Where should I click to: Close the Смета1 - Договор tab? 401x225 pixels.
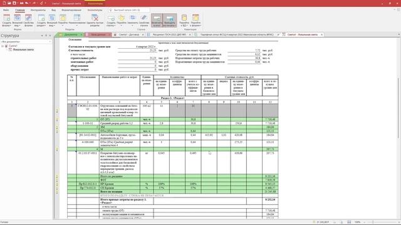[x=143, y=34]
